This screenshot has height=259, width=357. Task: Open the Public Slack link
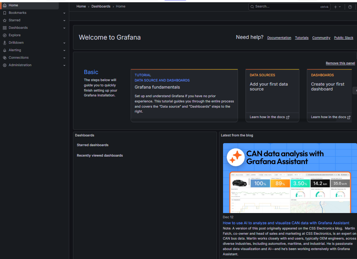tap(344, 38)
